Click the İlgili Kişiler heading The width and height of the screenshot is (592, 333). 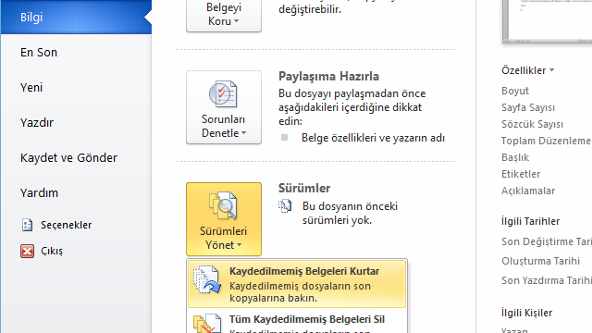[526, 313]
